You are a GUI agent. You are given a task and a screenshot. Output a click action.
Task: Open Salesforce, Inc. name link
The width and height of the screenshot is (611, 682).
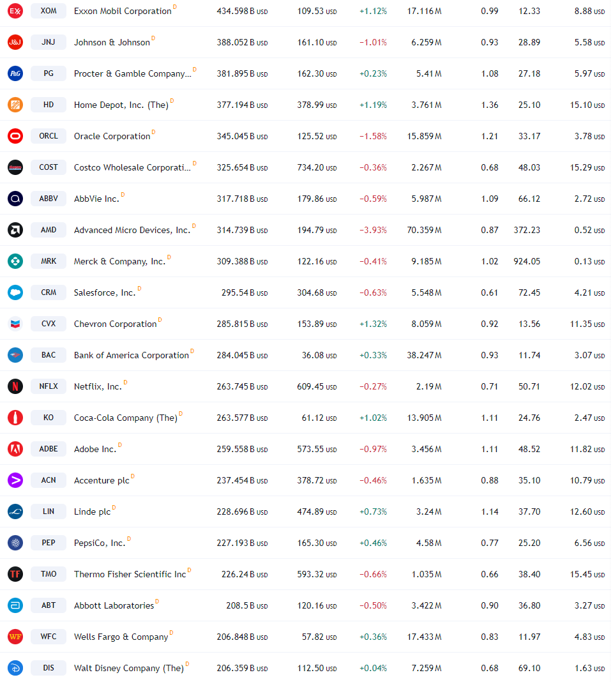(105, 293)
